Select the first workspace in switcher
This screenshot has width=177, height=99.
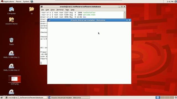(x=158, y=97)
